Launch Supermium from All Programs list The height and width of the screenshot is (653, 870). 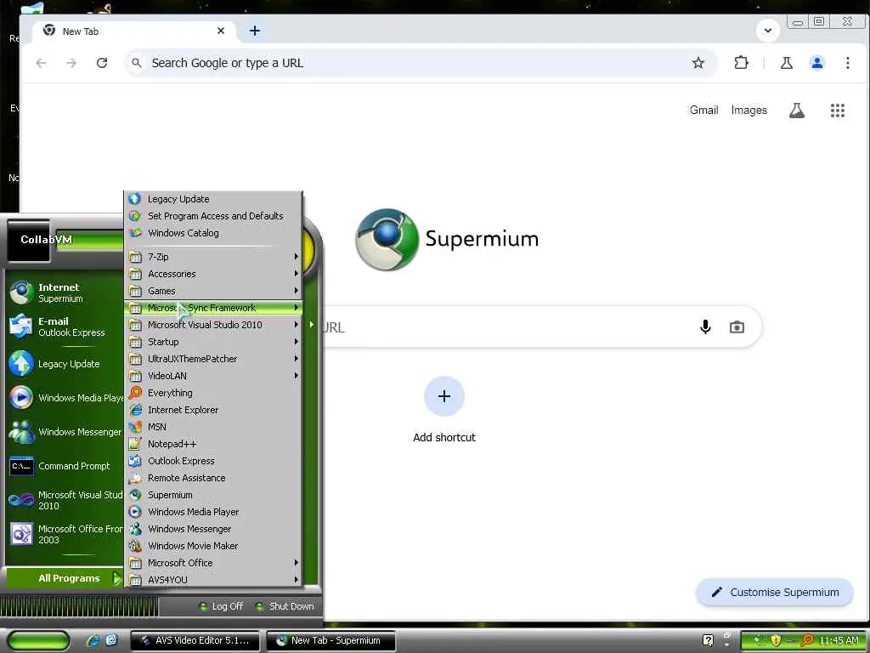[x=213, y=495]
